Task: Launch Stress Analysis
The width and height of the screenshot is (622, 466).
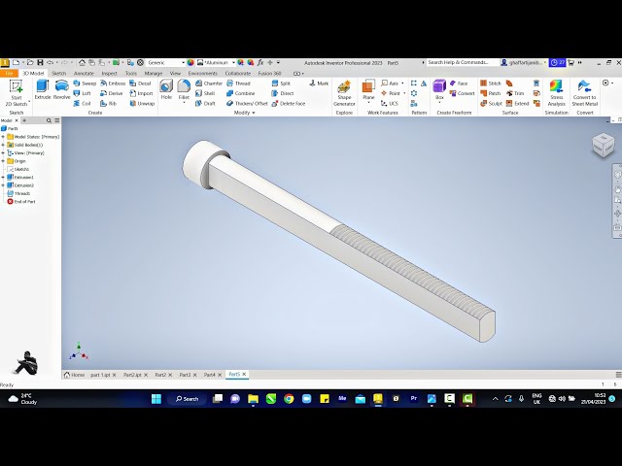Action: click(556, 93)
